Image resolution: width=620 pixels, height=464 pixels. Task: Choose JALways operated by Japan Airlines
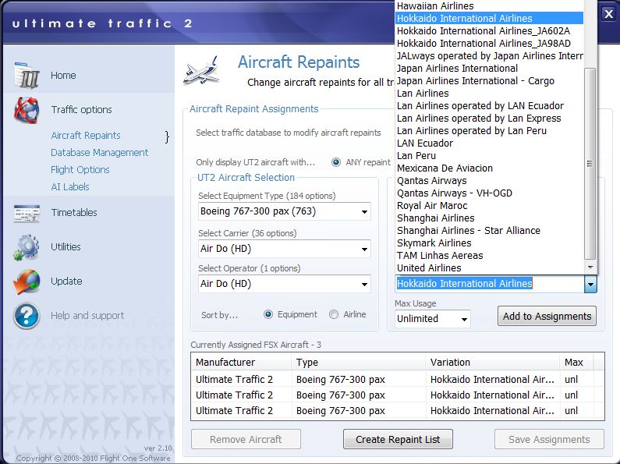click(489, 55)
